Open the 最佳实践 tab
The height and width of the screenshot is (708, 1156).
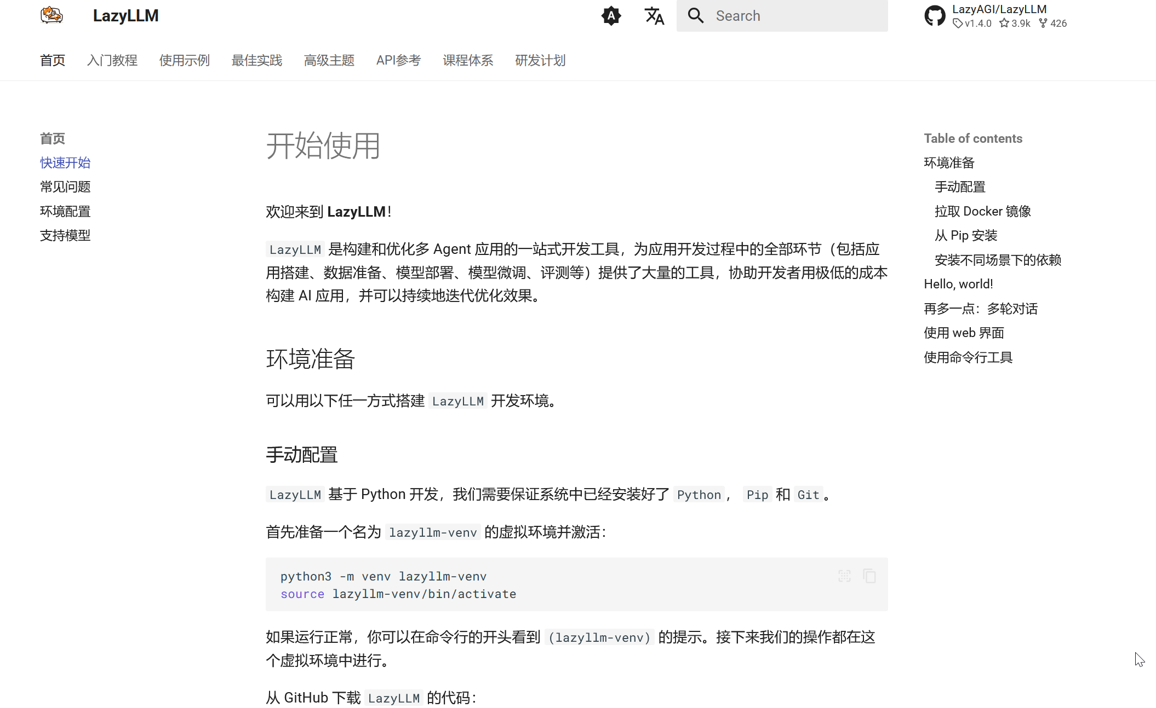257,60
